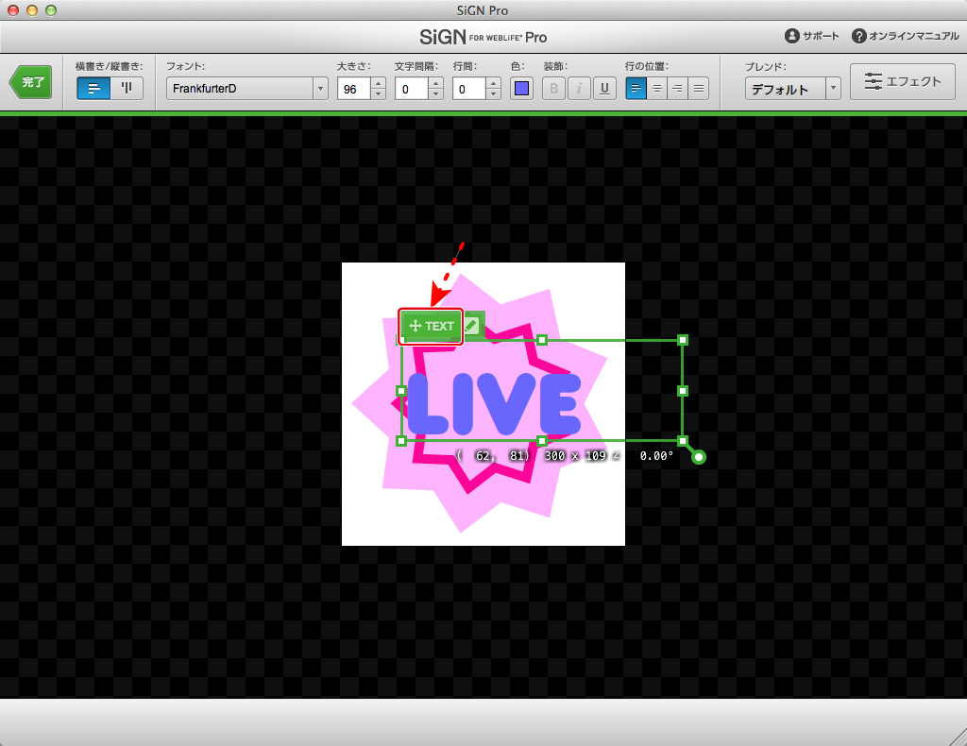This screenshot has height=746, width=967.
Task: Select vertical writing mode
Action: click(x=127, y=88)
